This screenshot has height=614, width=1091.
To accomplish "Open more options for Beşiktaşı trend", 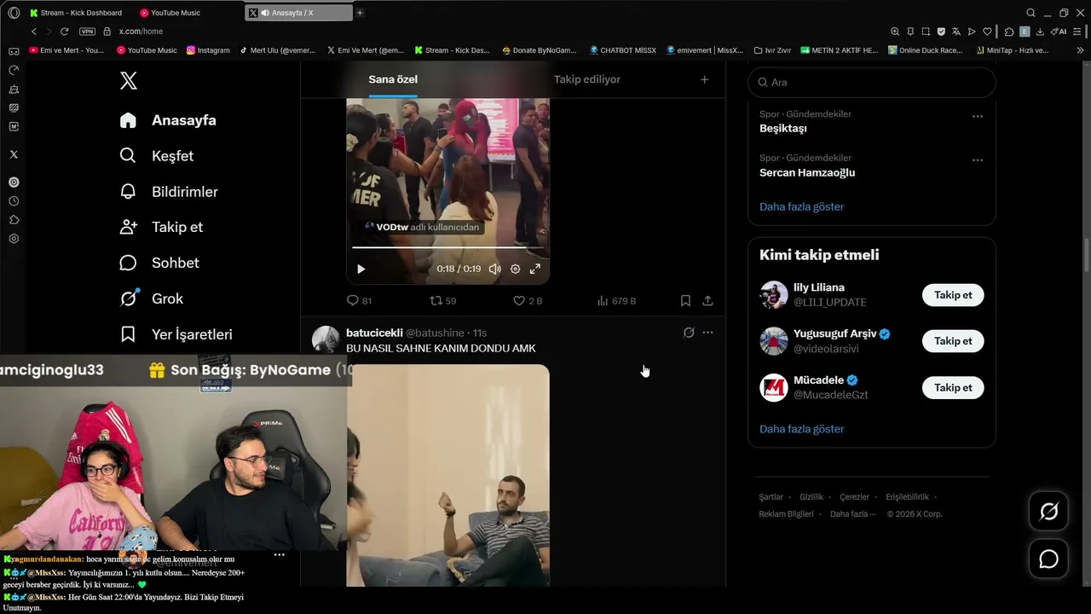I will [x=978, y=116].
